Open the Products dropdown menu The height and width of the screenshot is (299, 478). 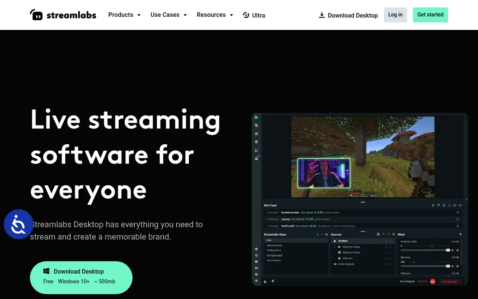(124, 15)
